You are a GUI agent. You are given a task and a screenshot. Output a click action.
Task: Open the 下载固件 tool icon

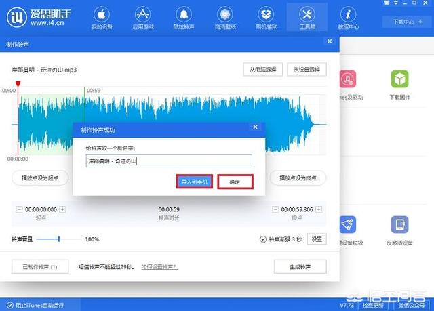(x=399, y=79)
